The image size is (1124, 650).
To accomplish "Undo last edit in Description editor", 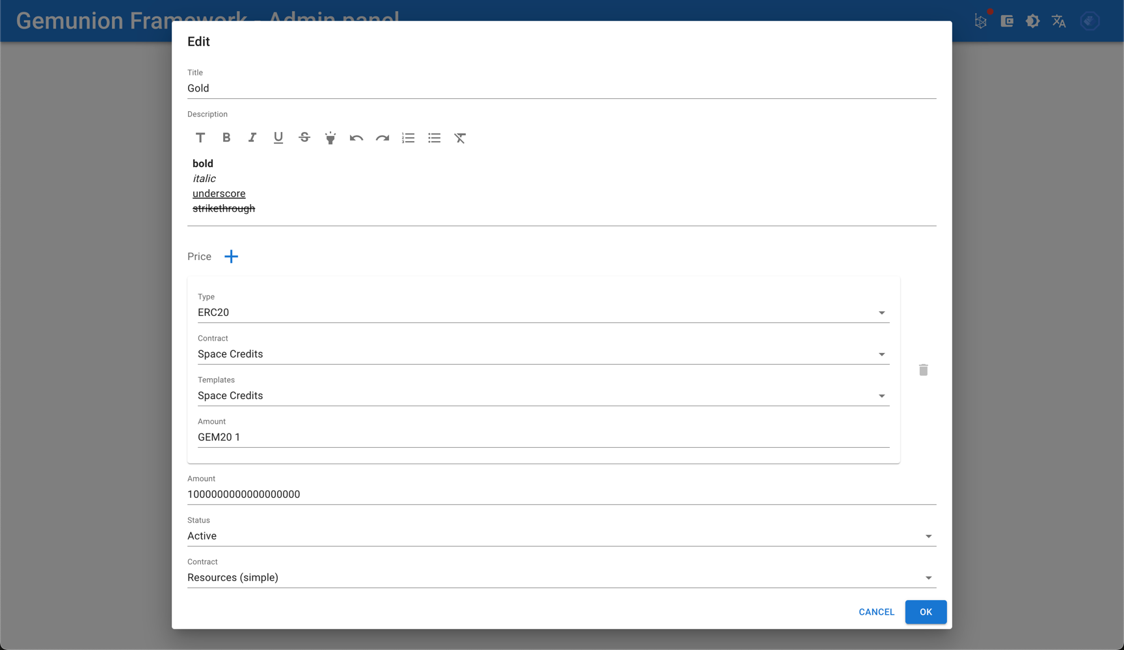I will 356,138.
